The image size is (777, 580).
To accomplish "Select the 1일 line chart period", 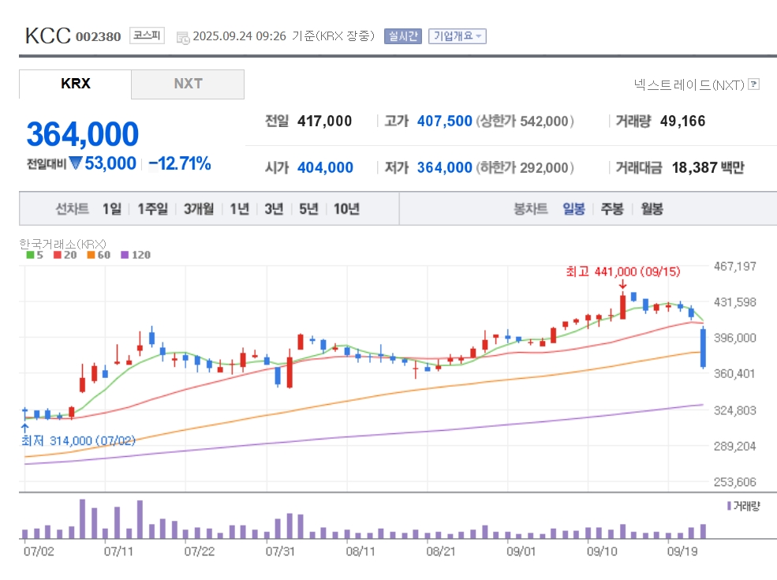I will pos(112,208).
